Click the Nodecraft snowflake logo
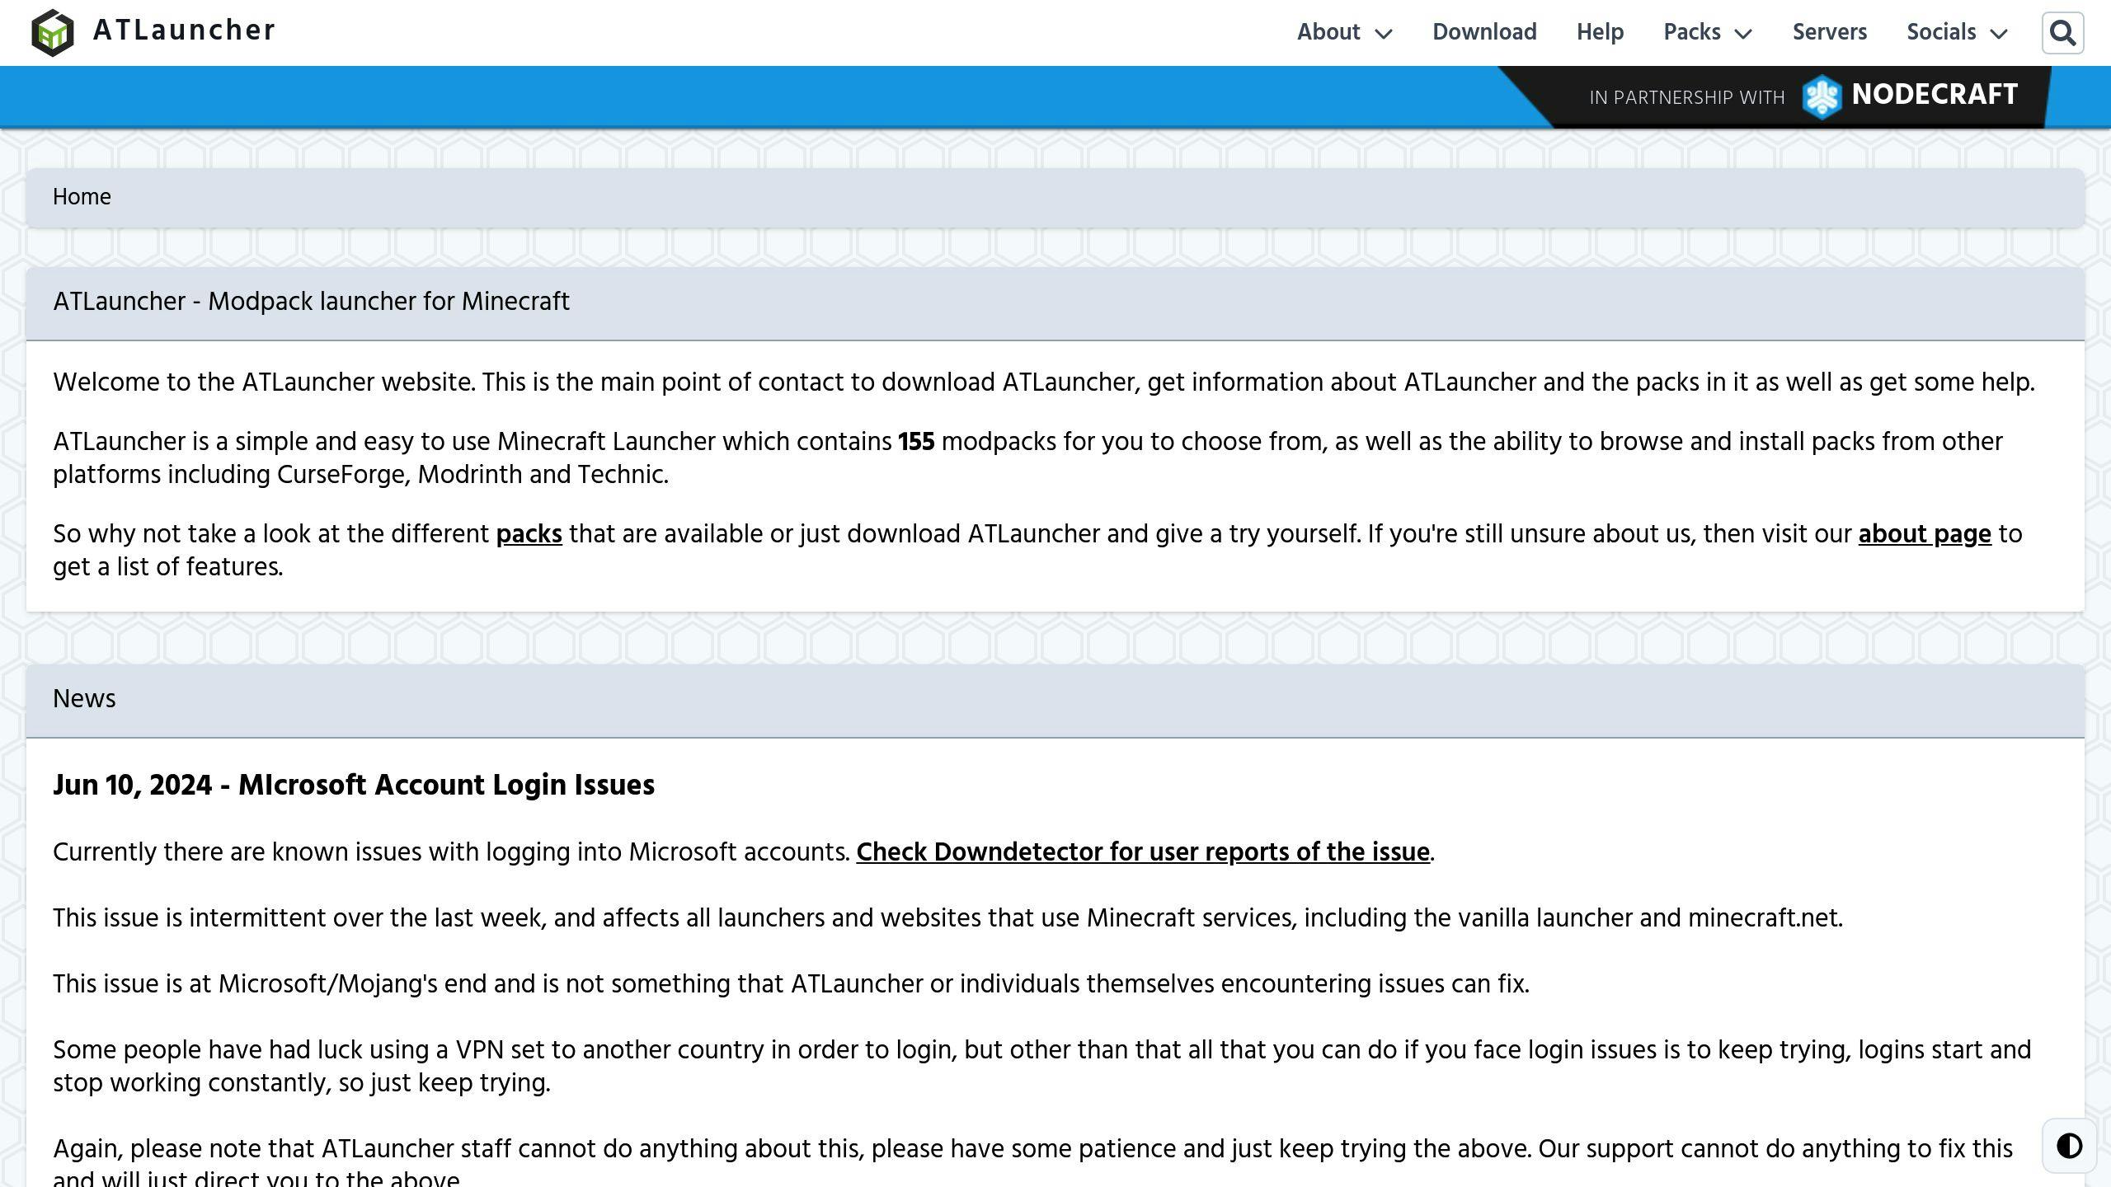The height and width of the screenshot is (1187, 2111). [x=1822, y=97]
